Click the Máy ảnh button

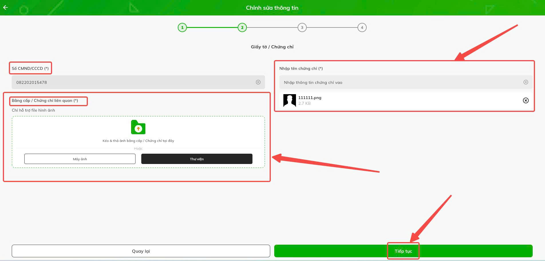[80, 159]
